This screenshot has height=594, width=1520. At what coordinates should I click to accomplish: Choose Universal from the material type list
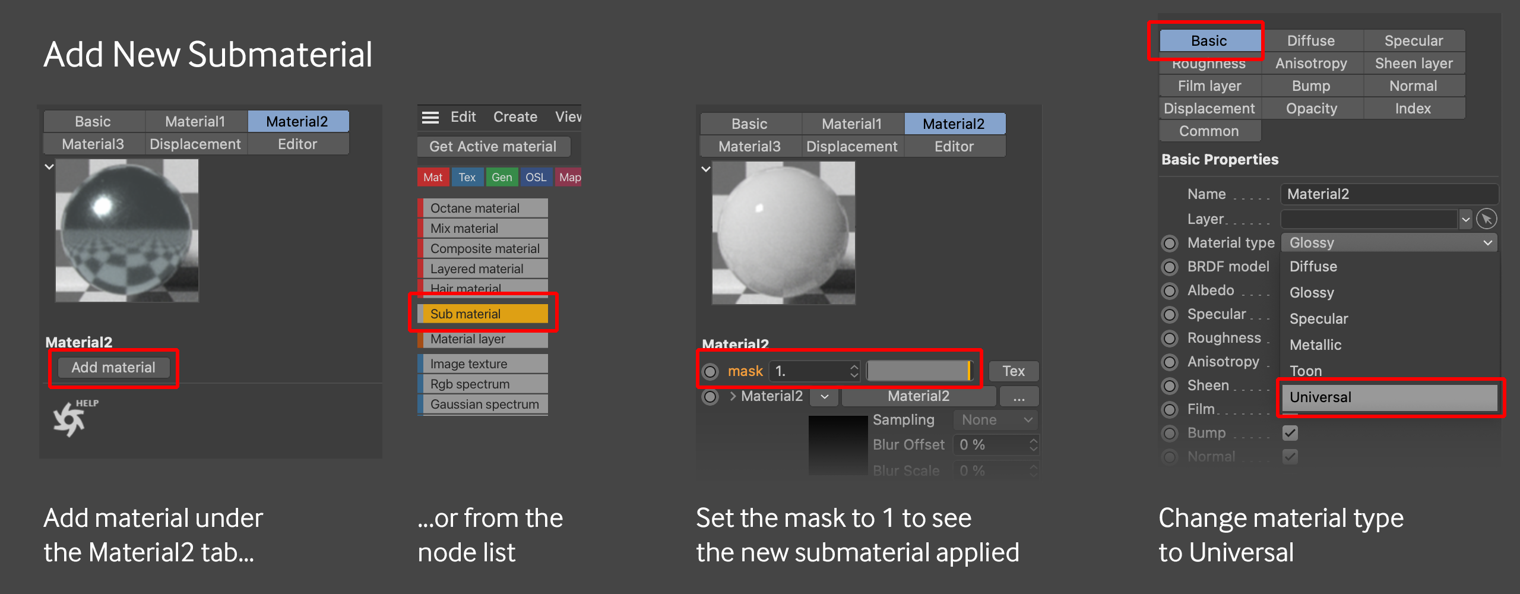point(1388,397)
